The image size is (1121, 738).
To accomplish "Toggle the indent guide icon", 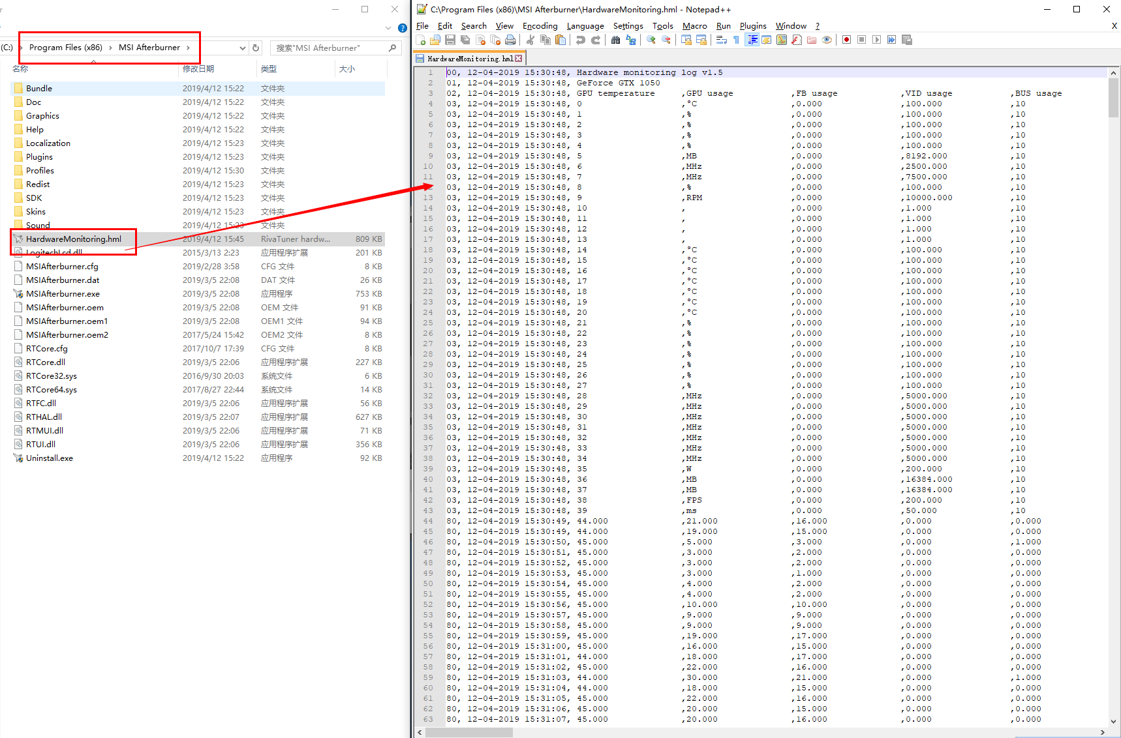I will [x=752, y=40].
